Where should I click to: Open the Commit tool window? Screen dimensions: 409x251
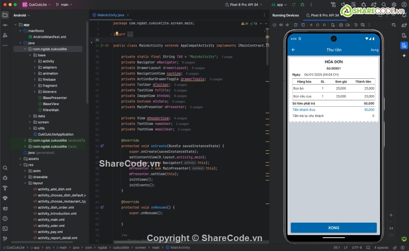click(x=5, y=25)
